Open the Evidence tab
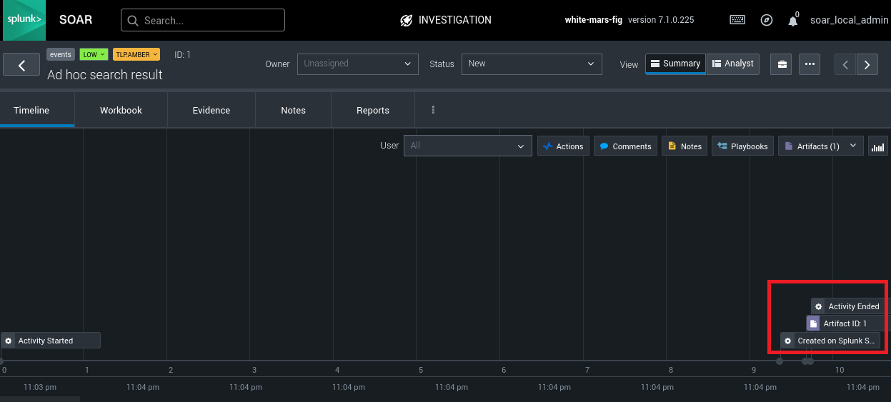Screen dimensions: 891x402 click(x=211, y=111)
